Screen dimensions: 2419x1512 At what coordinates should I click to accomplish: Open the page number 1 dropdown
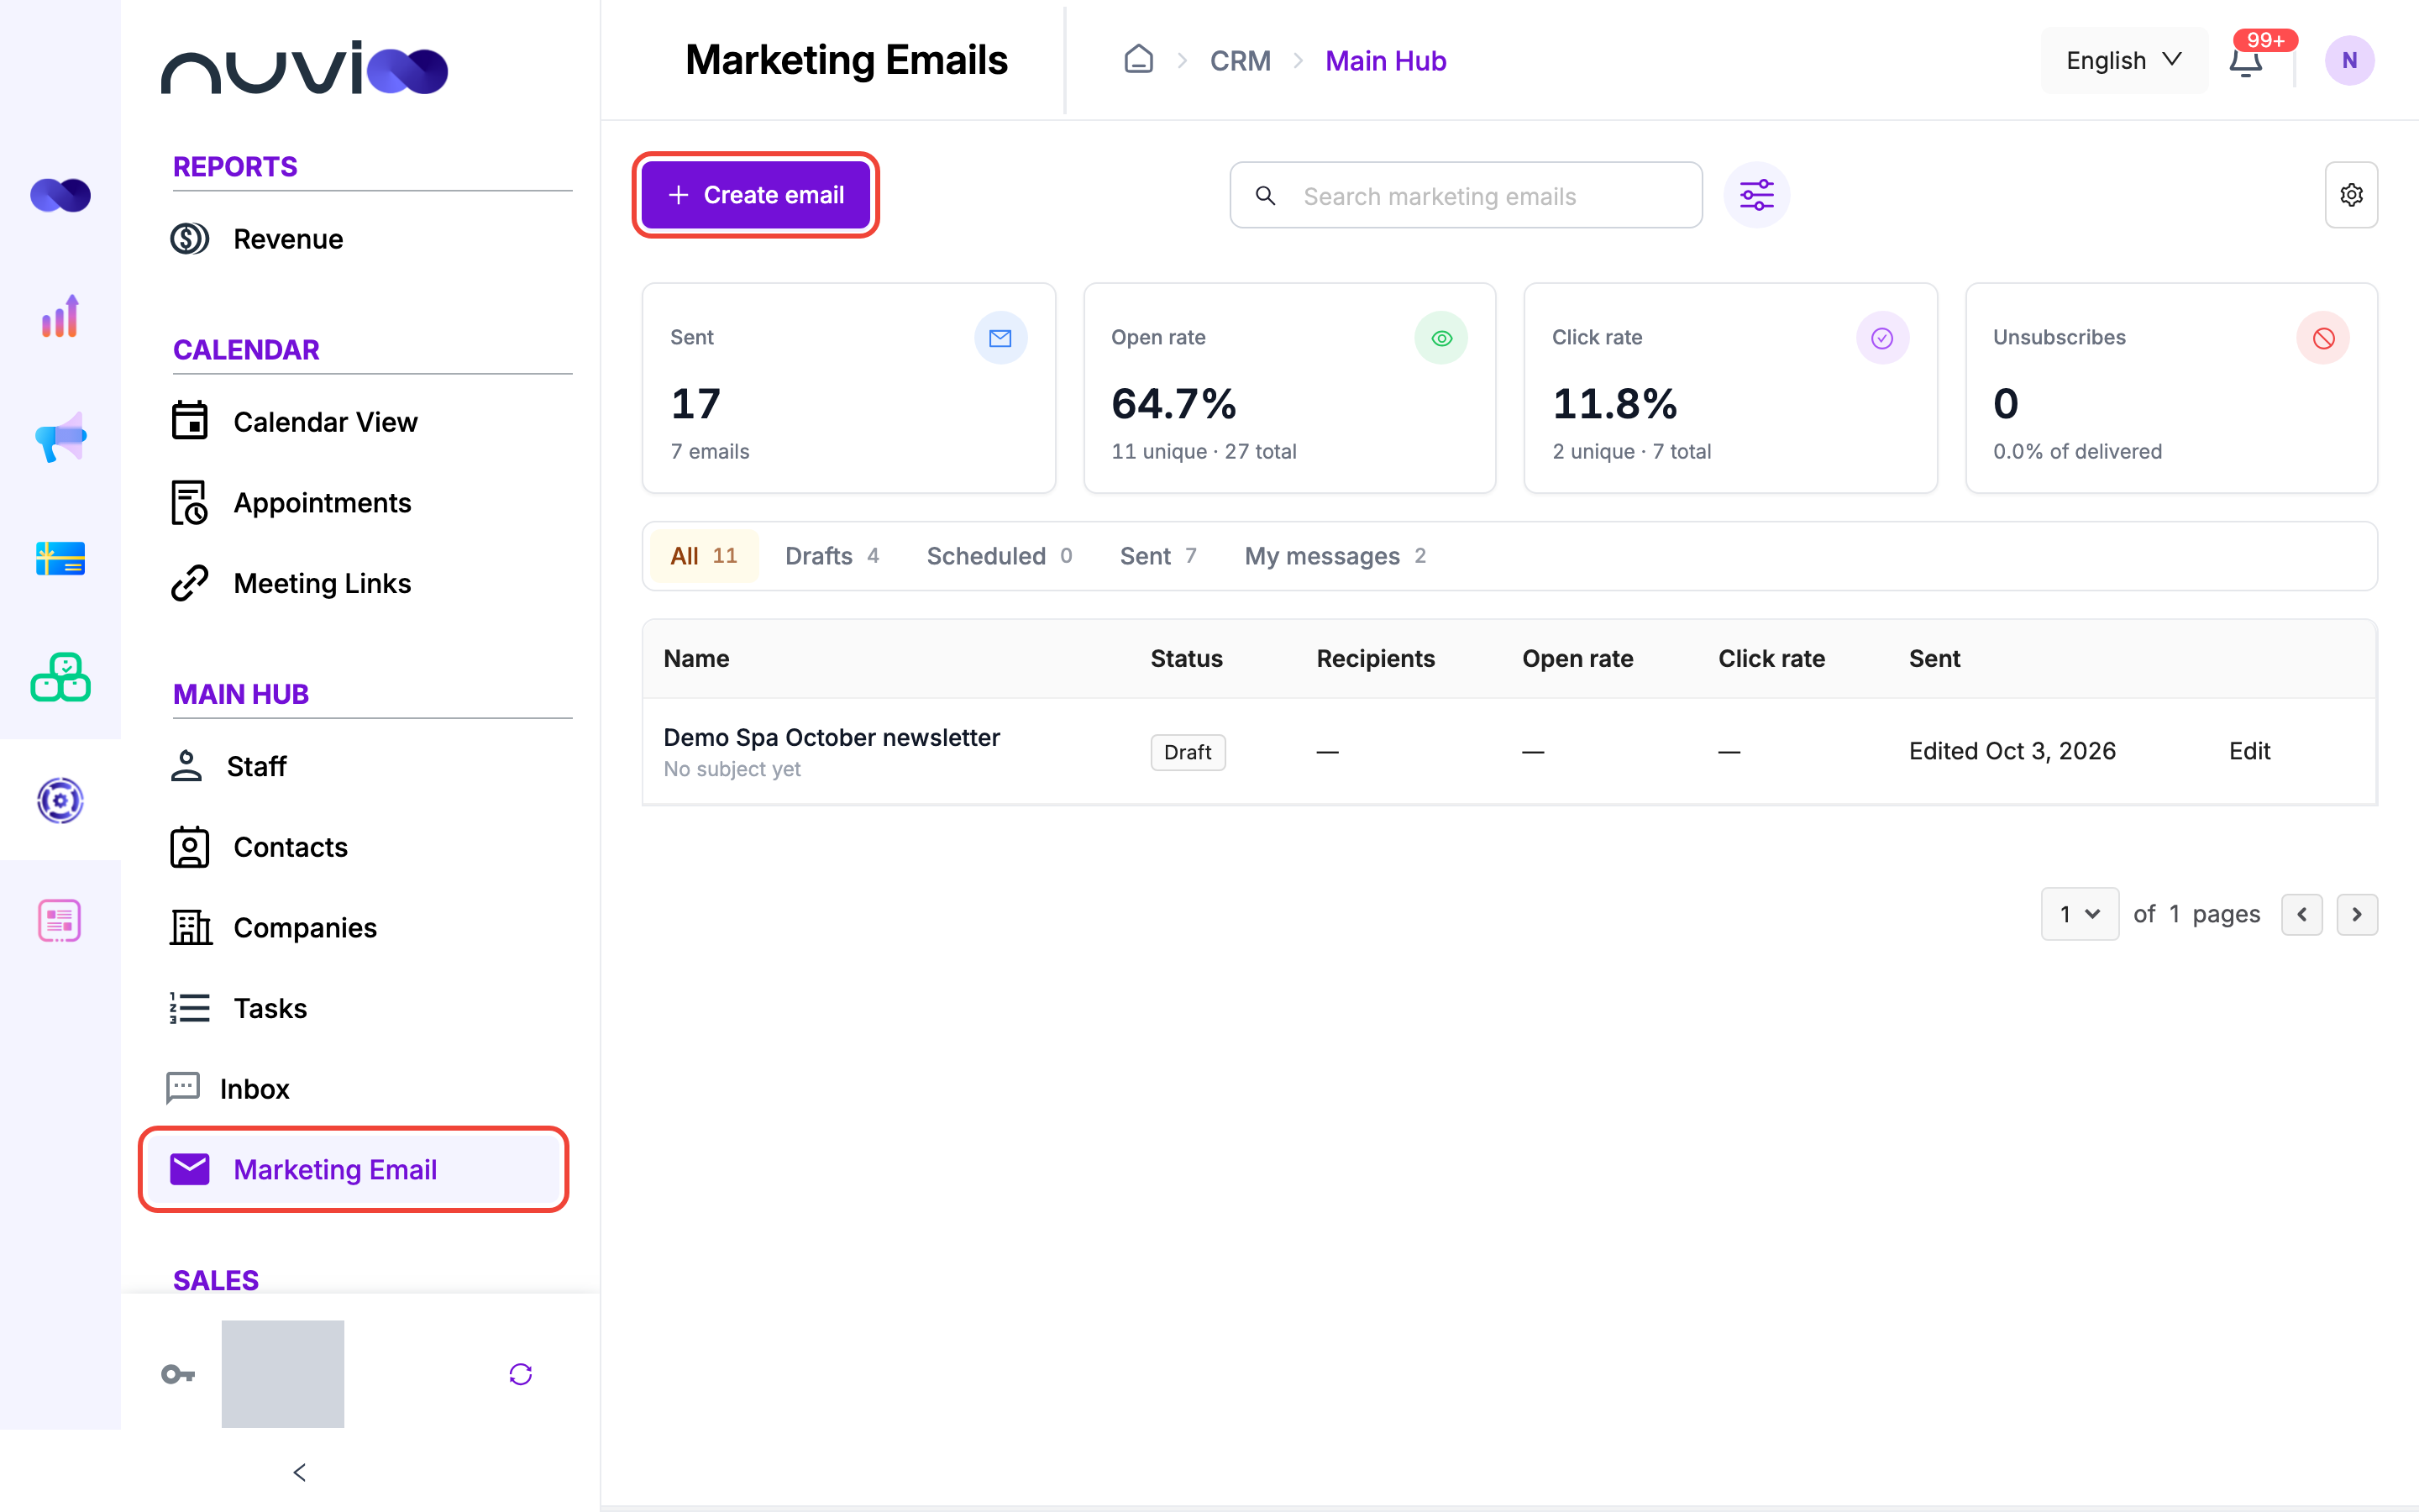click(x=2079, y=914)
